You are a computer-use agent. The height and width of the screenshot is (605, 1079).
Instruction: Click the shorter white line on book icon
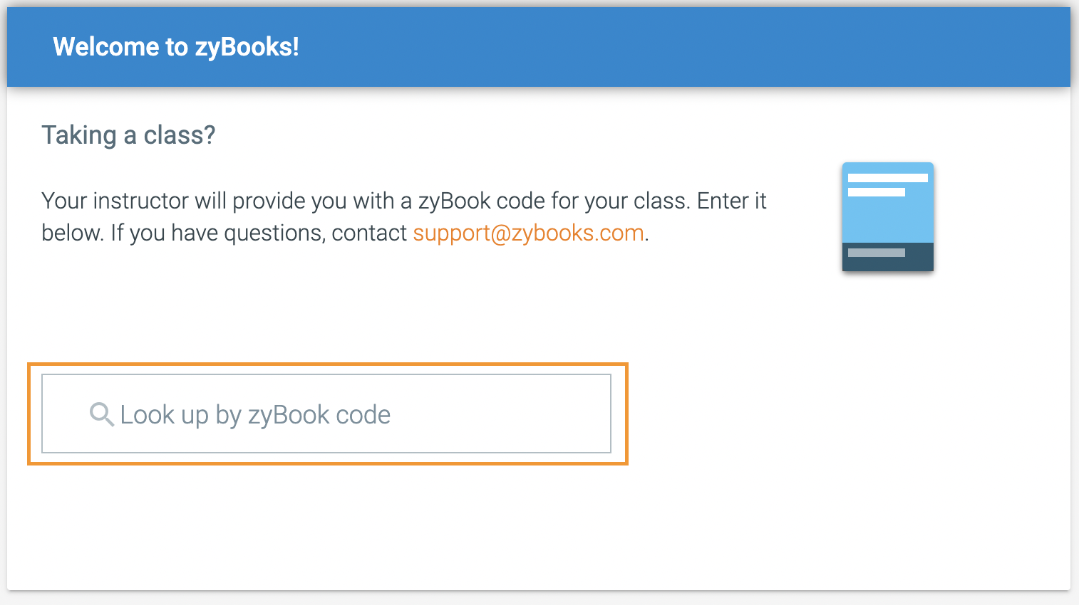tap(876, 192)
